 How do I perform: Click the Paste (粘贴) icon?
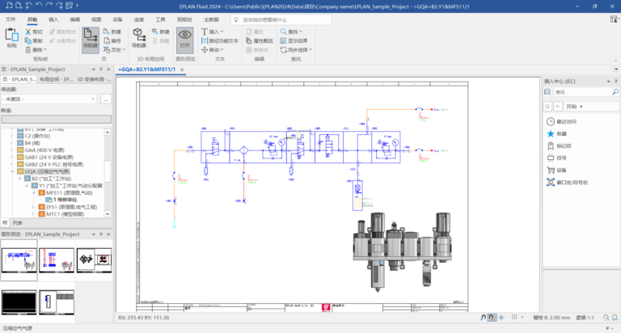pyautogui.click(x=11, y=35)
